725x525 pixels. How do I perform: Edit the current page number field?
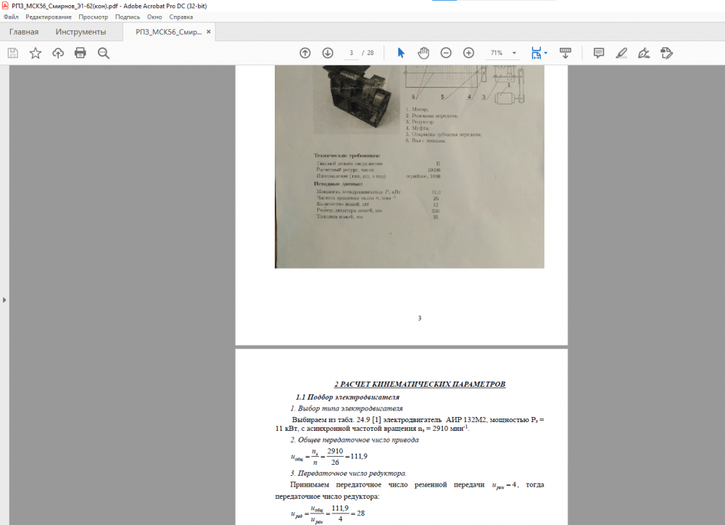352,53
